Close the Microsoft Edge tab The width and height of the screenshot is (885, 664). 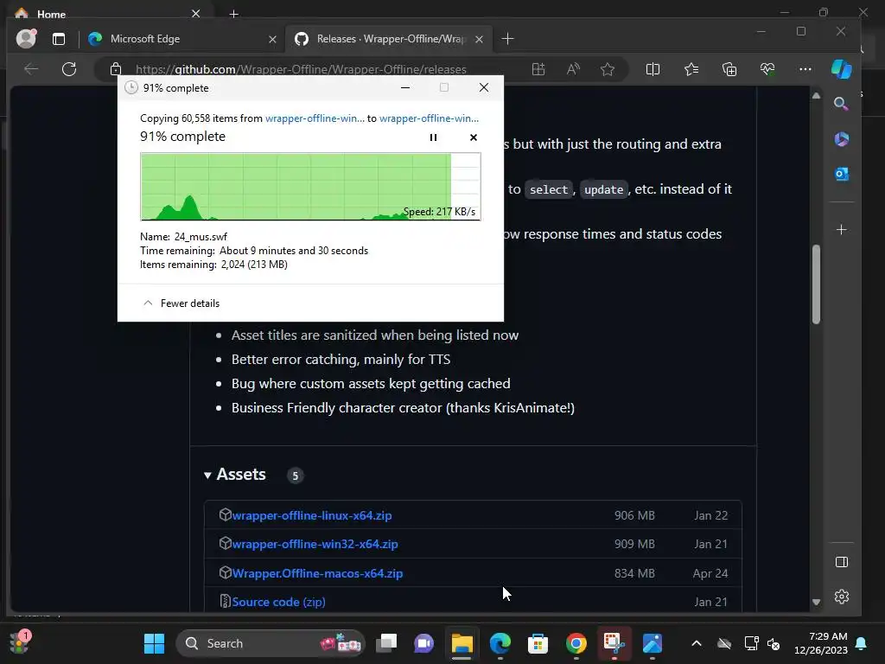(272, 39)
